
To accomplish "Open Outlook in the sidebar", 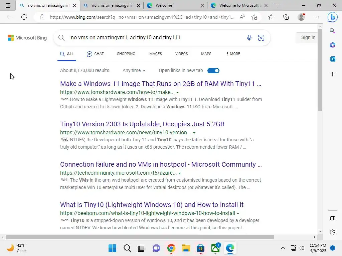I will click(332, 59).
